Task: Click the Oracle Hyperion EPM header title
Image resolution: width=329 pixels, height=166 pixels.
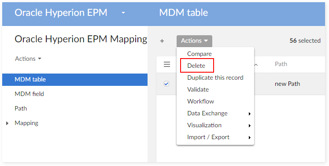Action: pos(61,13)
